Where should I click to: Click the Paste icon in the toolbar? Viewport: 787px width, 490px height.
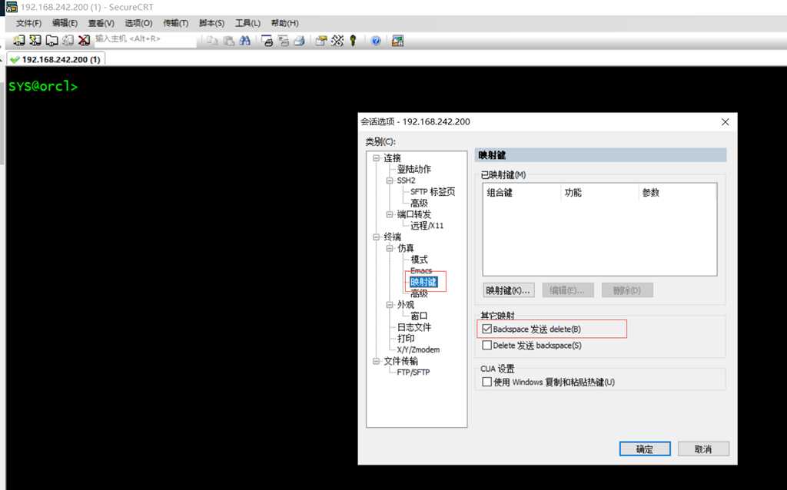[x=228, y=41]
